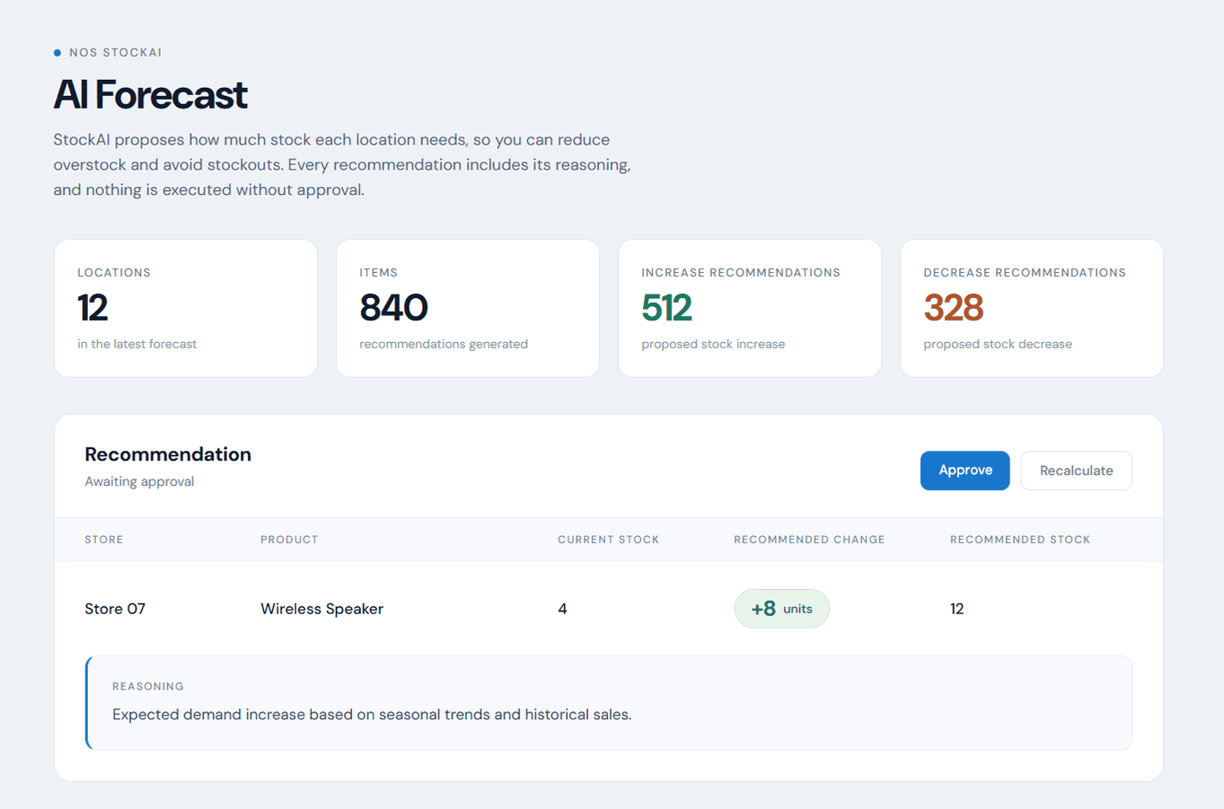Click the STORE column header

[104, 540]
